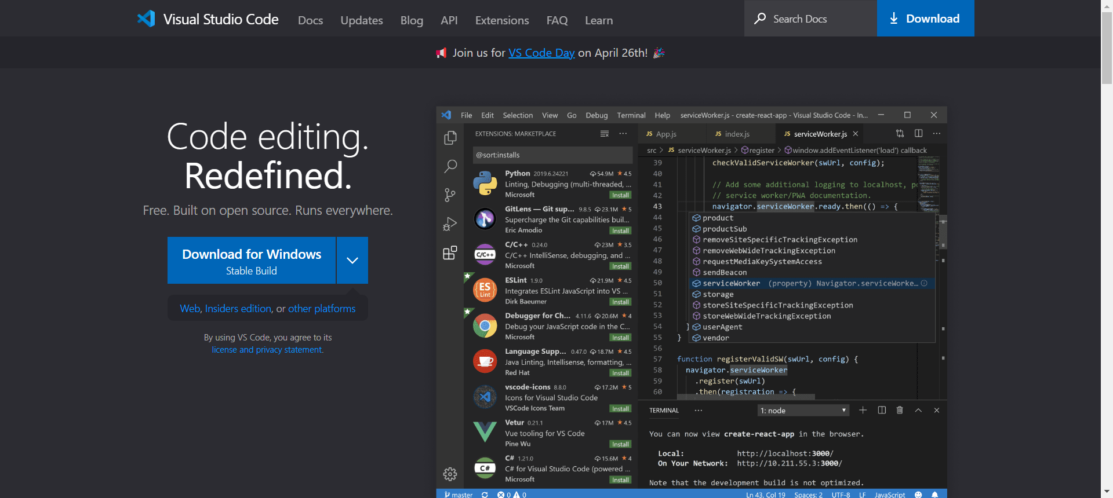Open the '1: node' terminal dropdown
The width and height of the screenshot is (1113, 498).
[803, 411]
